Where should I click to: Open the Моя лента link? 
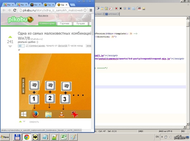tap(43, 15)
